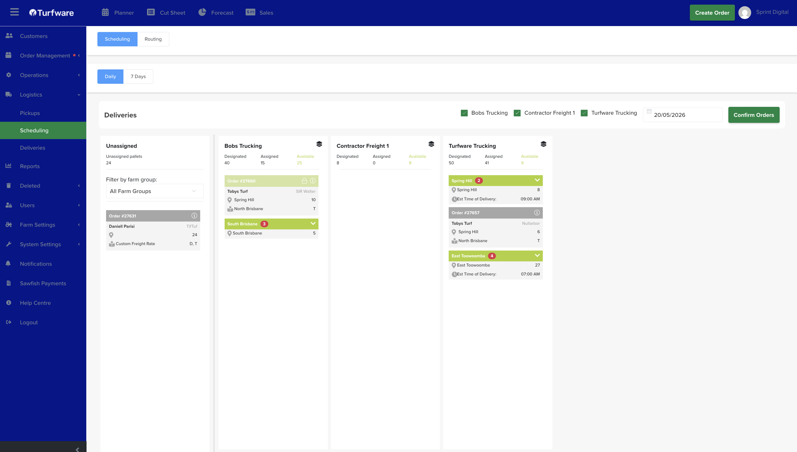This screenshot has width=797, height=452.
Task: Expand Operations submenu arrow
Action: tap(79, 75)
